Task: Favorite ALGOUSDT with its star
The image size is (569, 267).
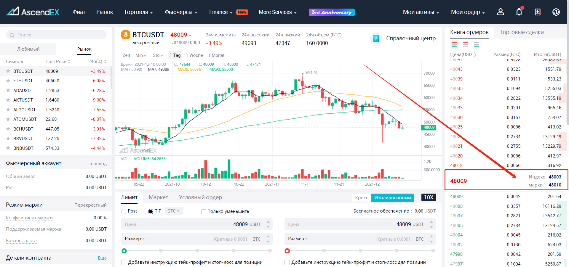Action: (x=8, y=110)
